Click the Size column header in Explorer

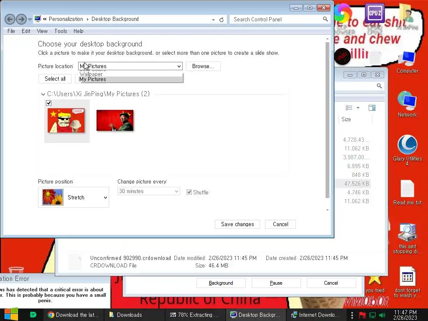346,119
